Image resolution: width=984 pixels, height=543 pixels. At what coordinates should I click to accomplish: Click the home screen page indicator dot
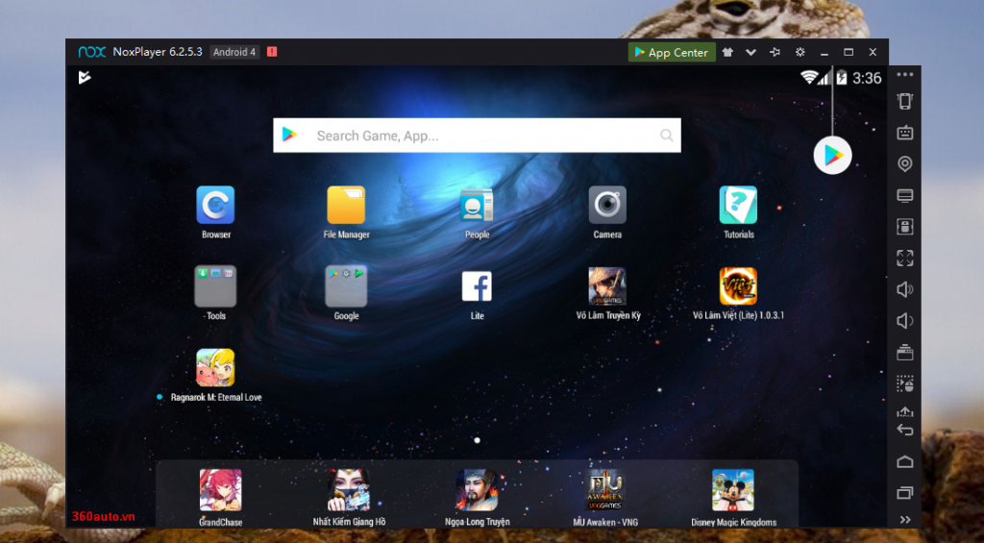tap(477, 441)
